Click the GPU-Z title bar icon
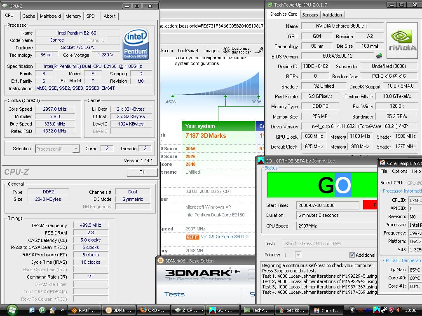422x316 pixels. click(x=270, y=5)
